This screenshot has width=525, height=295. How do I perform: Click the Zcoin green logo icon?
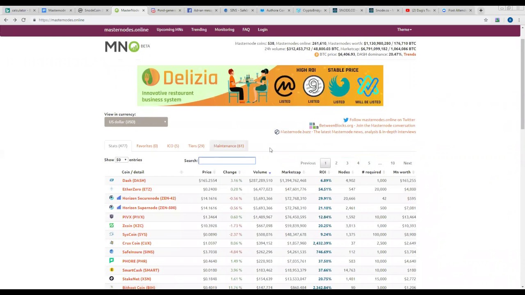112,225
